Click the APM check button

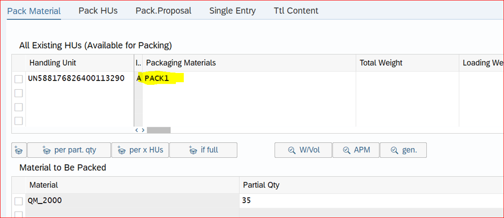coord(355,150)
